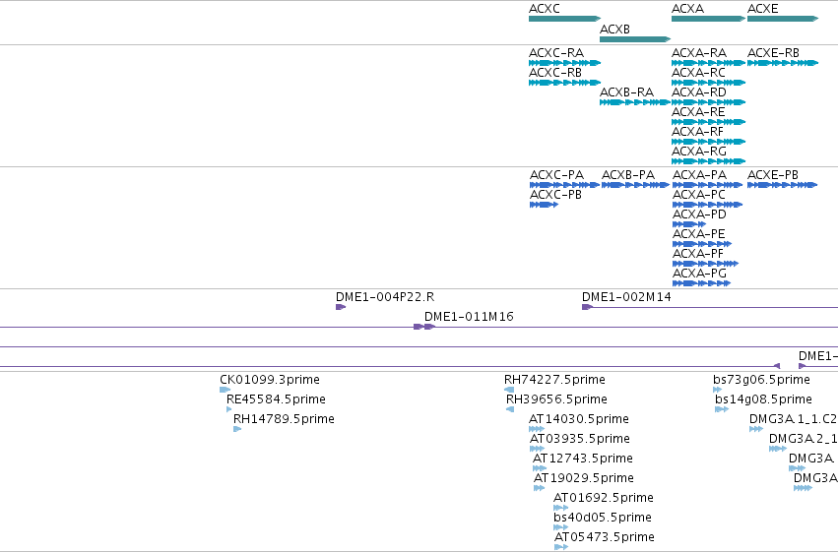Click the ACXE-RB transcript
Image resolution: width=838 pixels, height=552 pixels.
point(783,63)
